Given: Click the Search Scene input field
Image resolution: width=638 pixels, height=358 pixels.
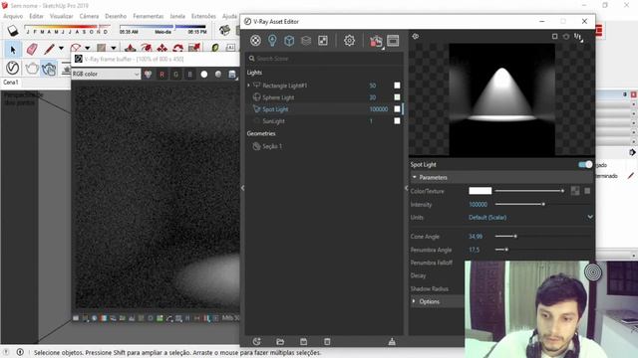Looking at the screenshot, I should (326, 59).
